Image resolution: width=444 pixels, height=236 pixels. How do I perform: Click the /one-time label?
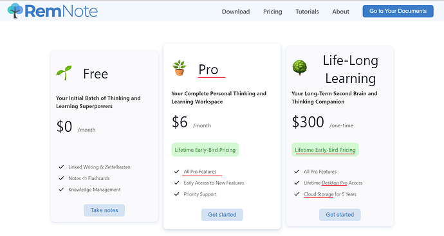tap(341, 125)
